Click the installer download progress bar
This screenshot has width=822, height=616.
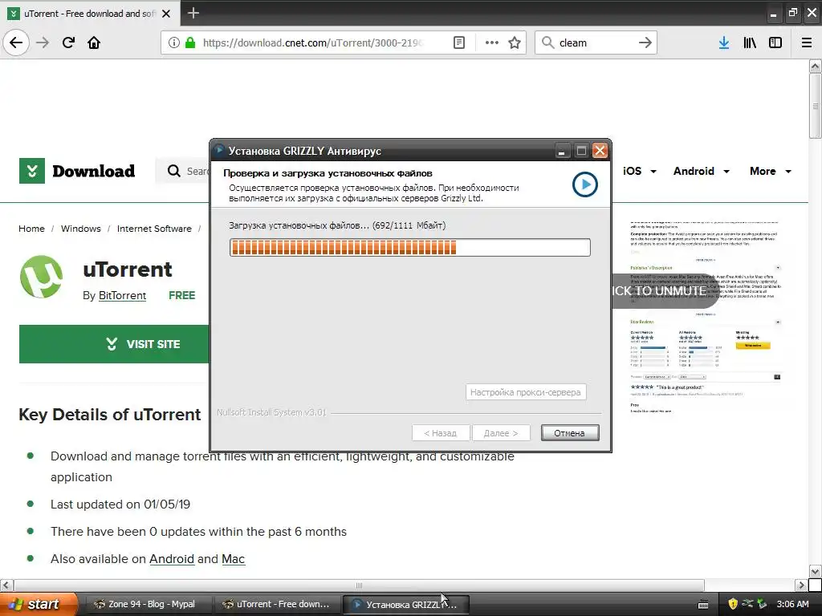(410, 247)
